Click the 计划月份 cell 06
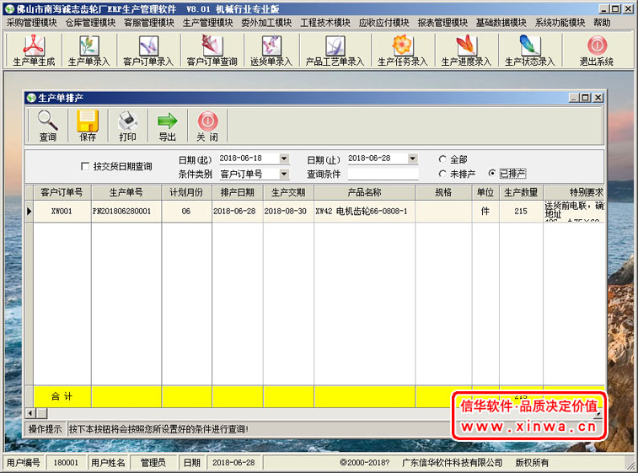The width and height of the screenshot is (638, 473). pyautogui.click(x=186, y=212)
